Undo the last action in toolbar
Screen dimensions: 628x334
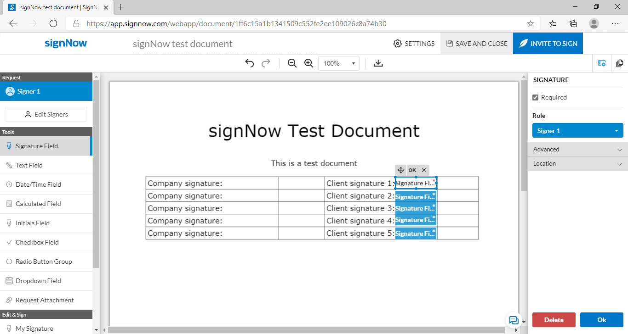pos(250,63)
